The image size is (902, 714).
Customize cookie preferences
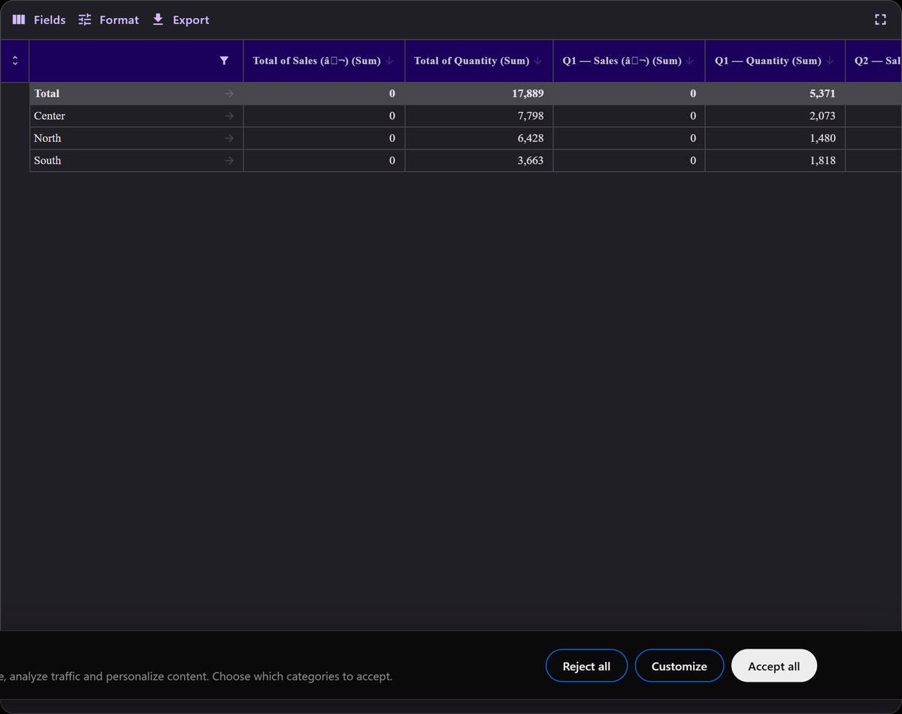[680, 666]
